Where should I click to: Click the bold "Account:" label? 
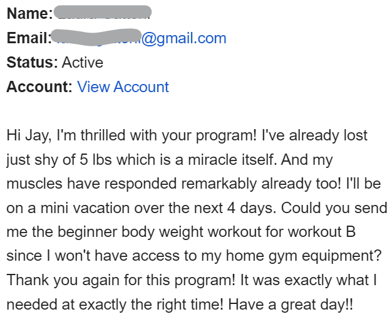coord(39,87)
